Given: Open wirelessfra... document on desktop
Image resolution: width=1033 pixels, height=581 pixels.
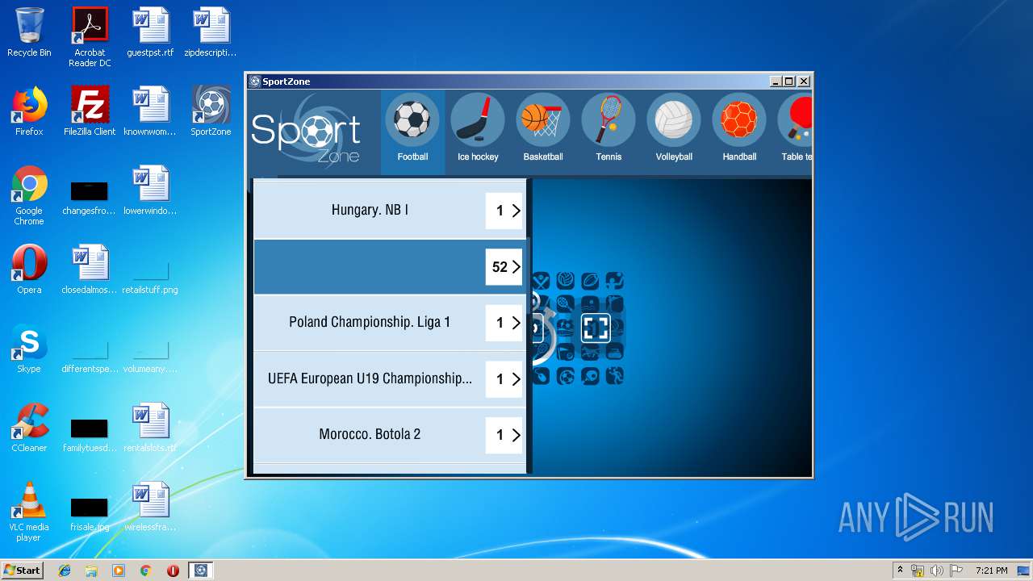Looking at the screenshot, I should click(150, 507).
